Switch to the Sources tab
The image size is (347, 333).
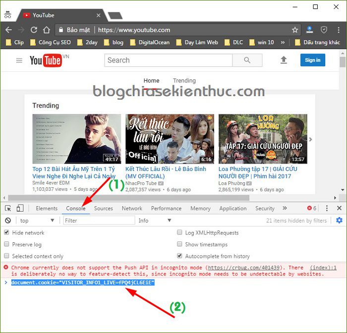click(x=103, y=209)
